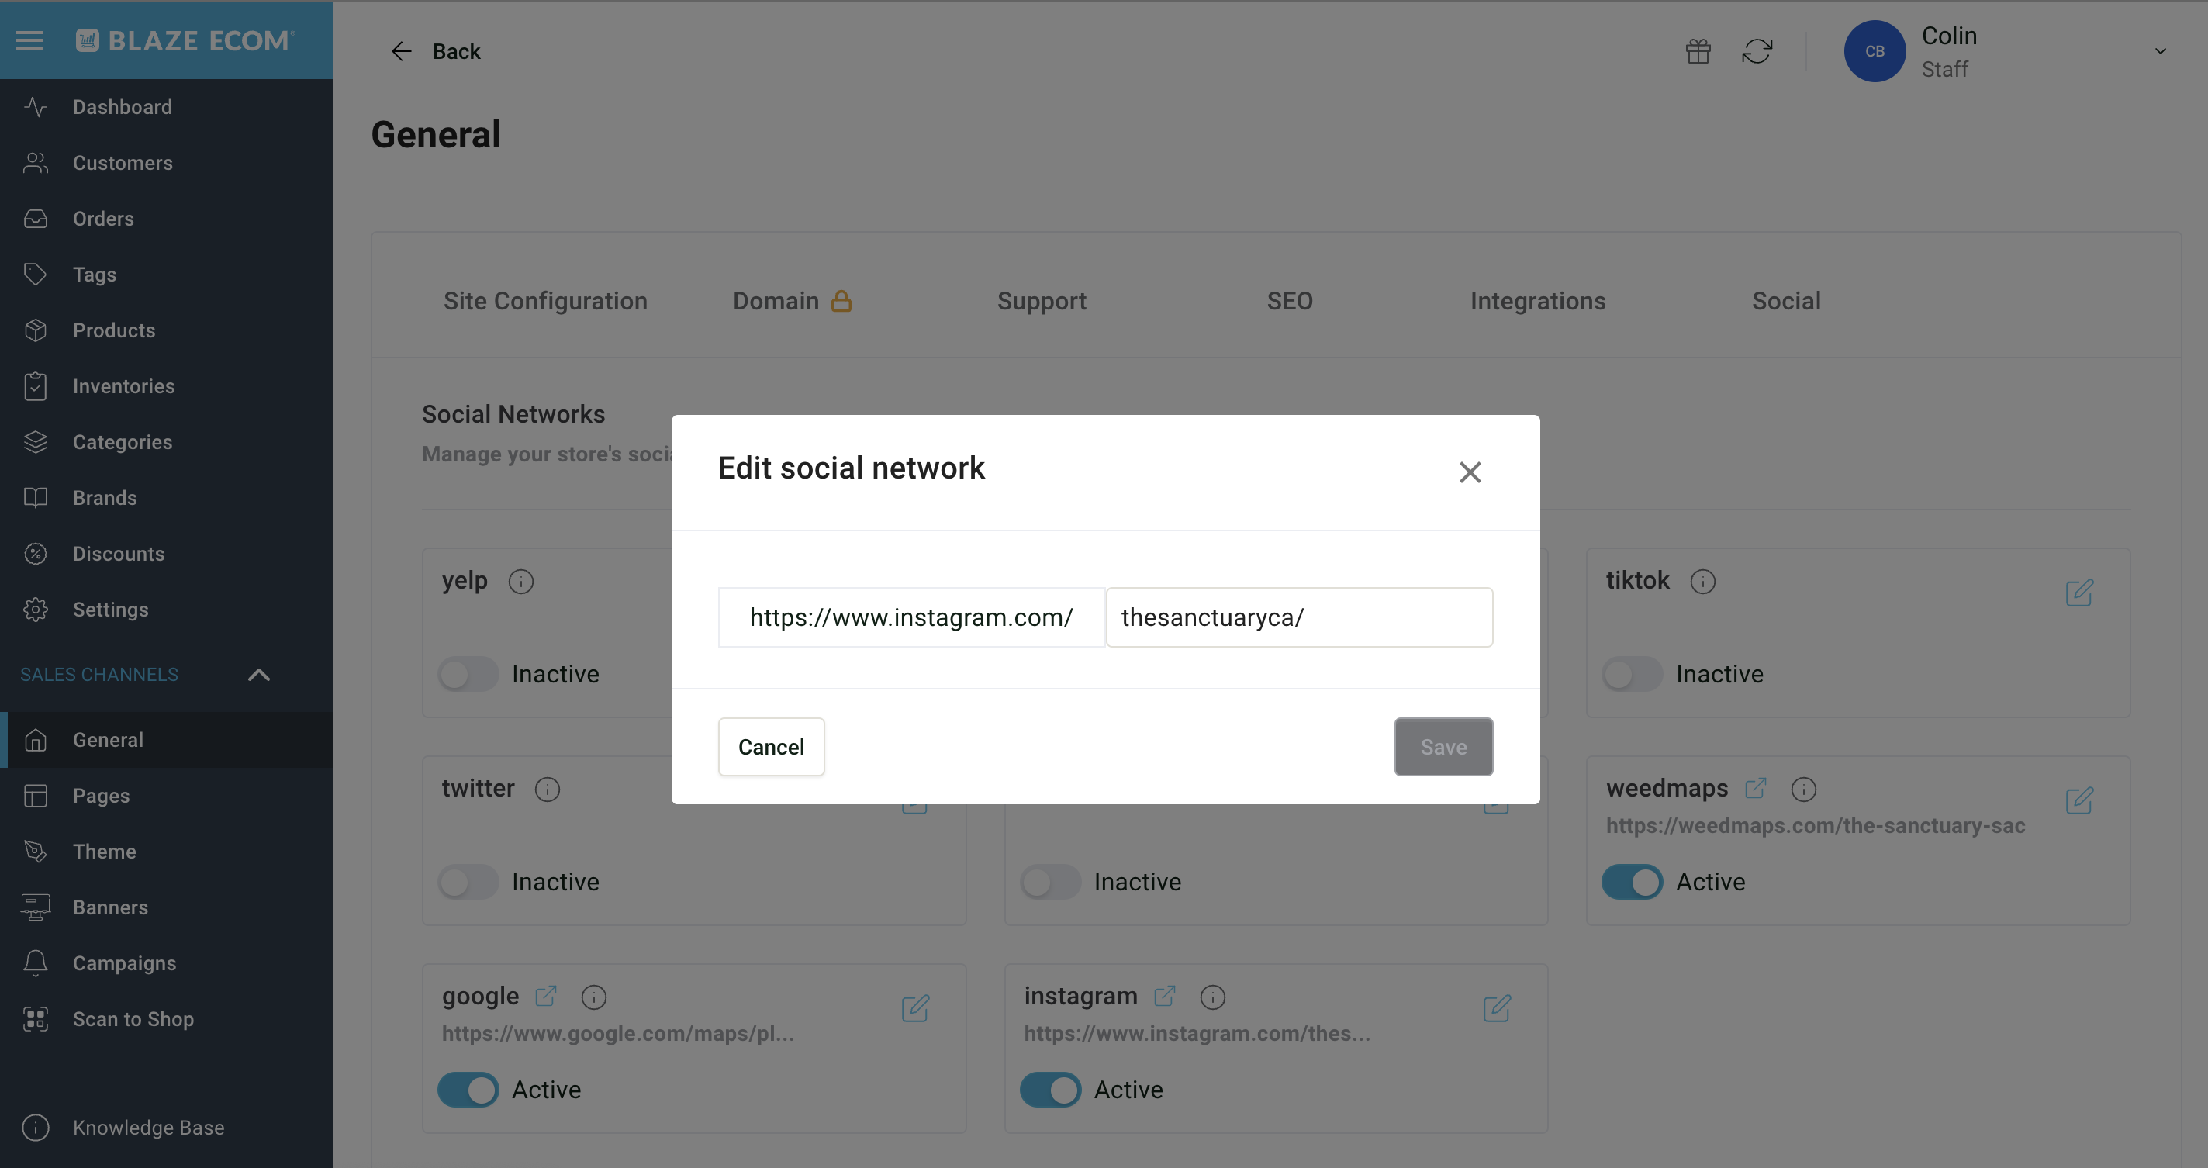Enable the tiktok toggle switch

point(1632,675)
